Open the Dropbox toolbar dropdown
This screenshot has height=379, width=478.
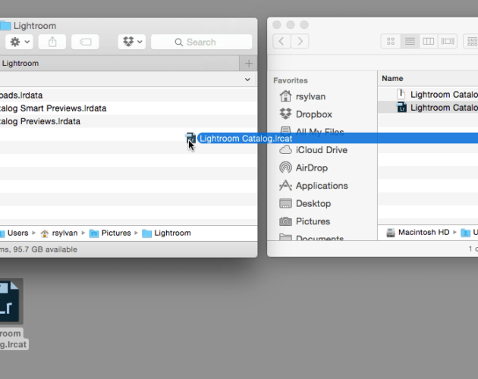tap(132, 42)
